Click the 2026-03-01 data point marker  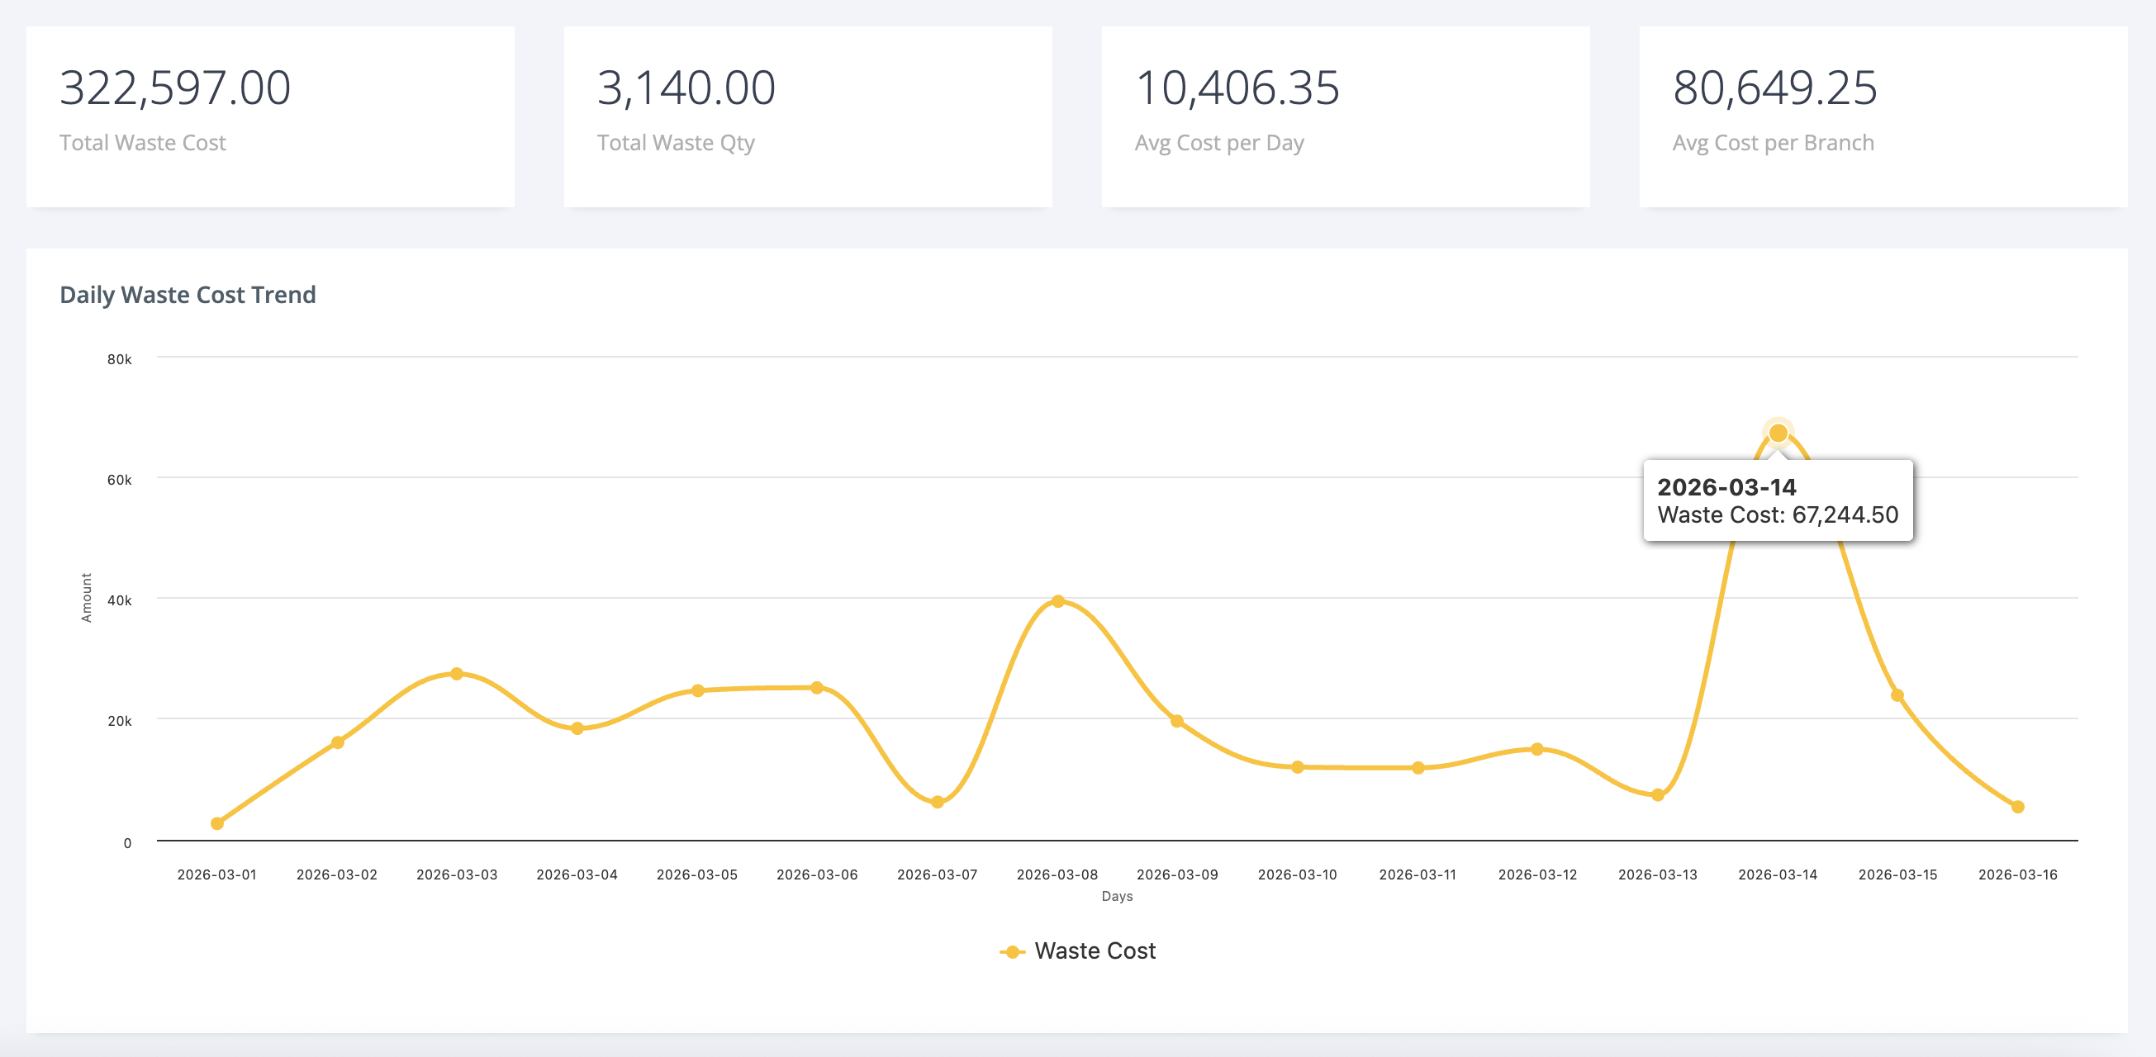click(x=216, y=823)
